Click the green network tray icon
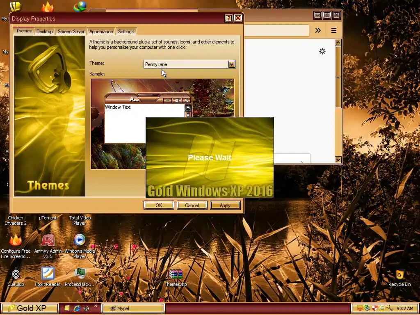 [x=367, y=308]
